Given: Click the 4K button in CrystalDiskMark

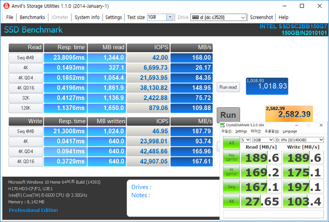Looking at the screenshot, I should coord(231,201).
